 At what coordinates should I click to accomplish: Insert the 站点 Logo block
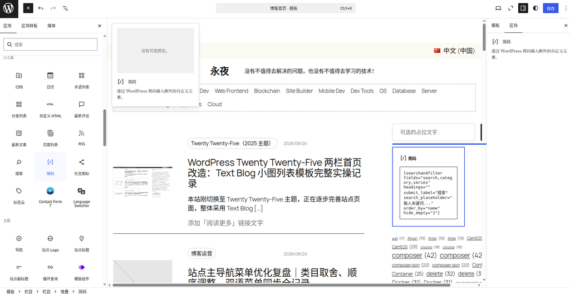(x=50, y=243)
